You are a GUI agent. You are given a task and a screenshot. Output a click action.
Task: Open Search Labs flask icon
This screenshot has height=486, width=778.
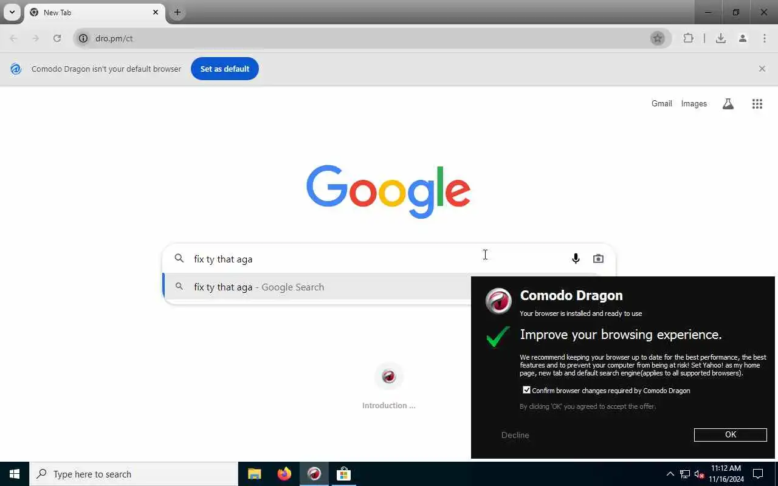click(x=728, y=104)
